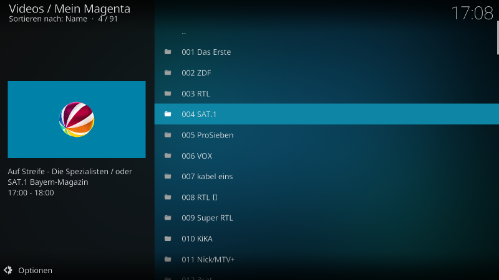Click the Optionen gear icon
Viewport: 499px width, 280px height.
click(x=8, y=270)
